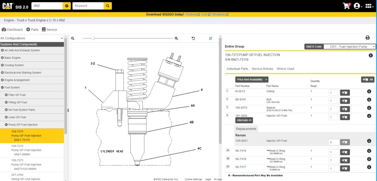The image size is (377, 181).
Task: Open the SMCS Code dropdown
Action: 349,47
